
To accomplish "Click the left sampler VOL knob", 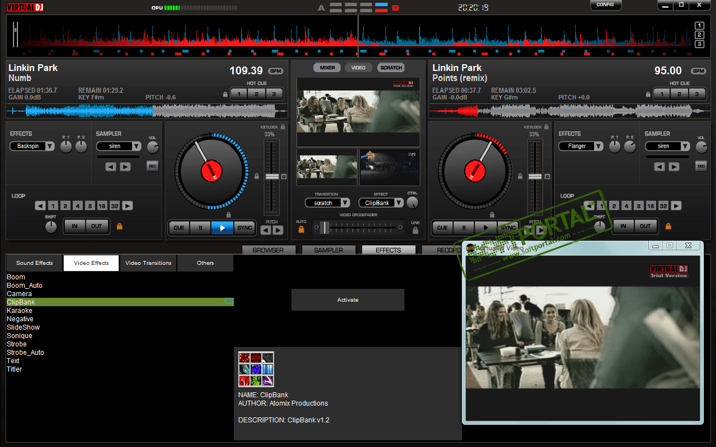I will [153, 147].
